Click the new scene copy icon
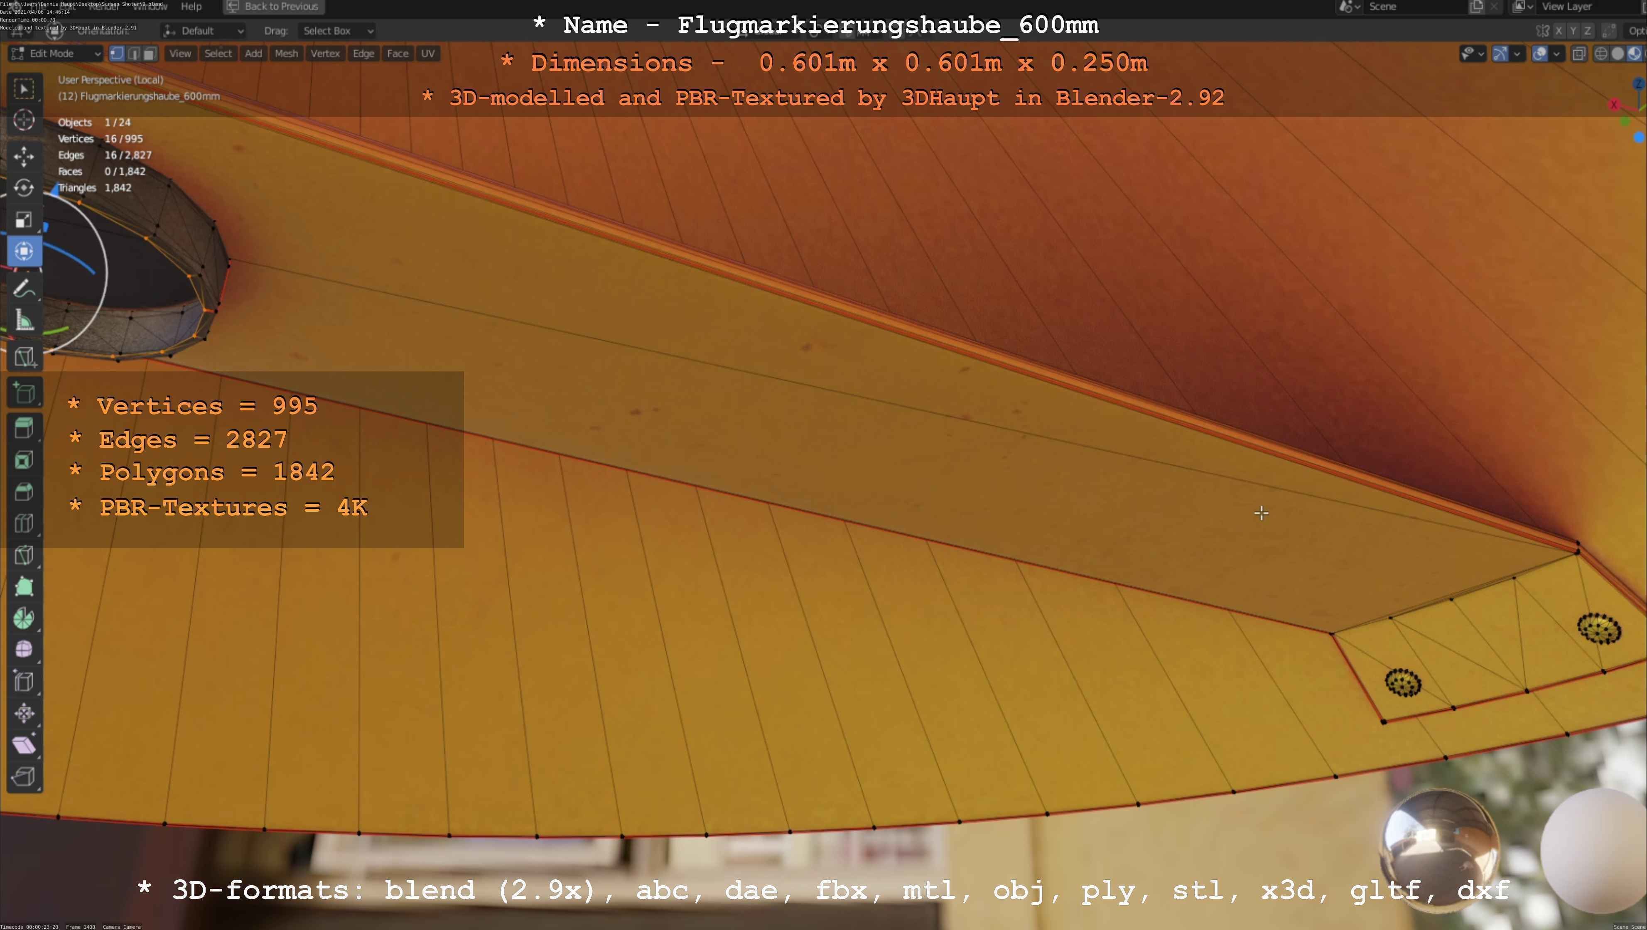 [1477, 6]
